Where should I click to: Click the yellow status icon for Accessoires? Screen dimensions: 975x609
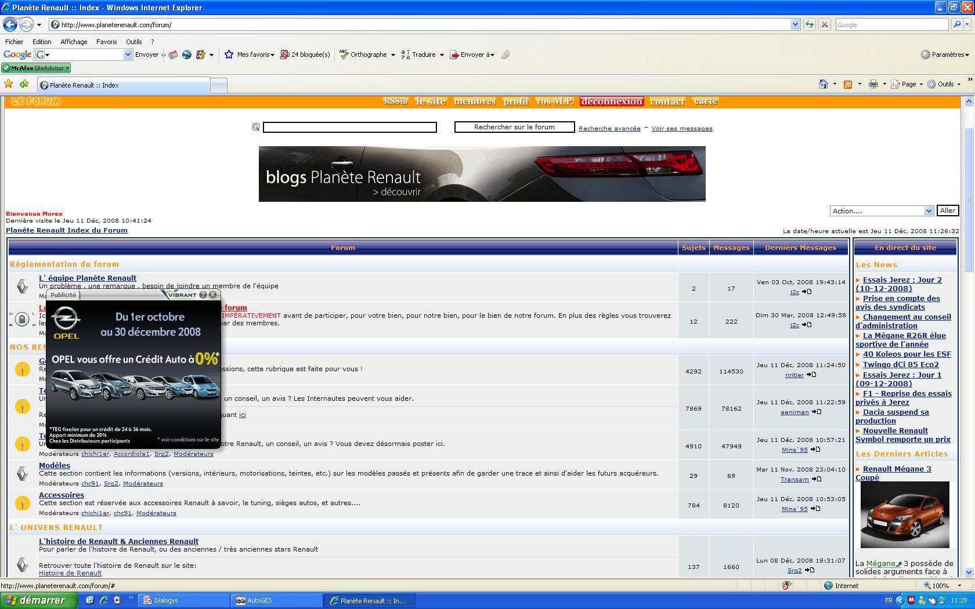22,503
